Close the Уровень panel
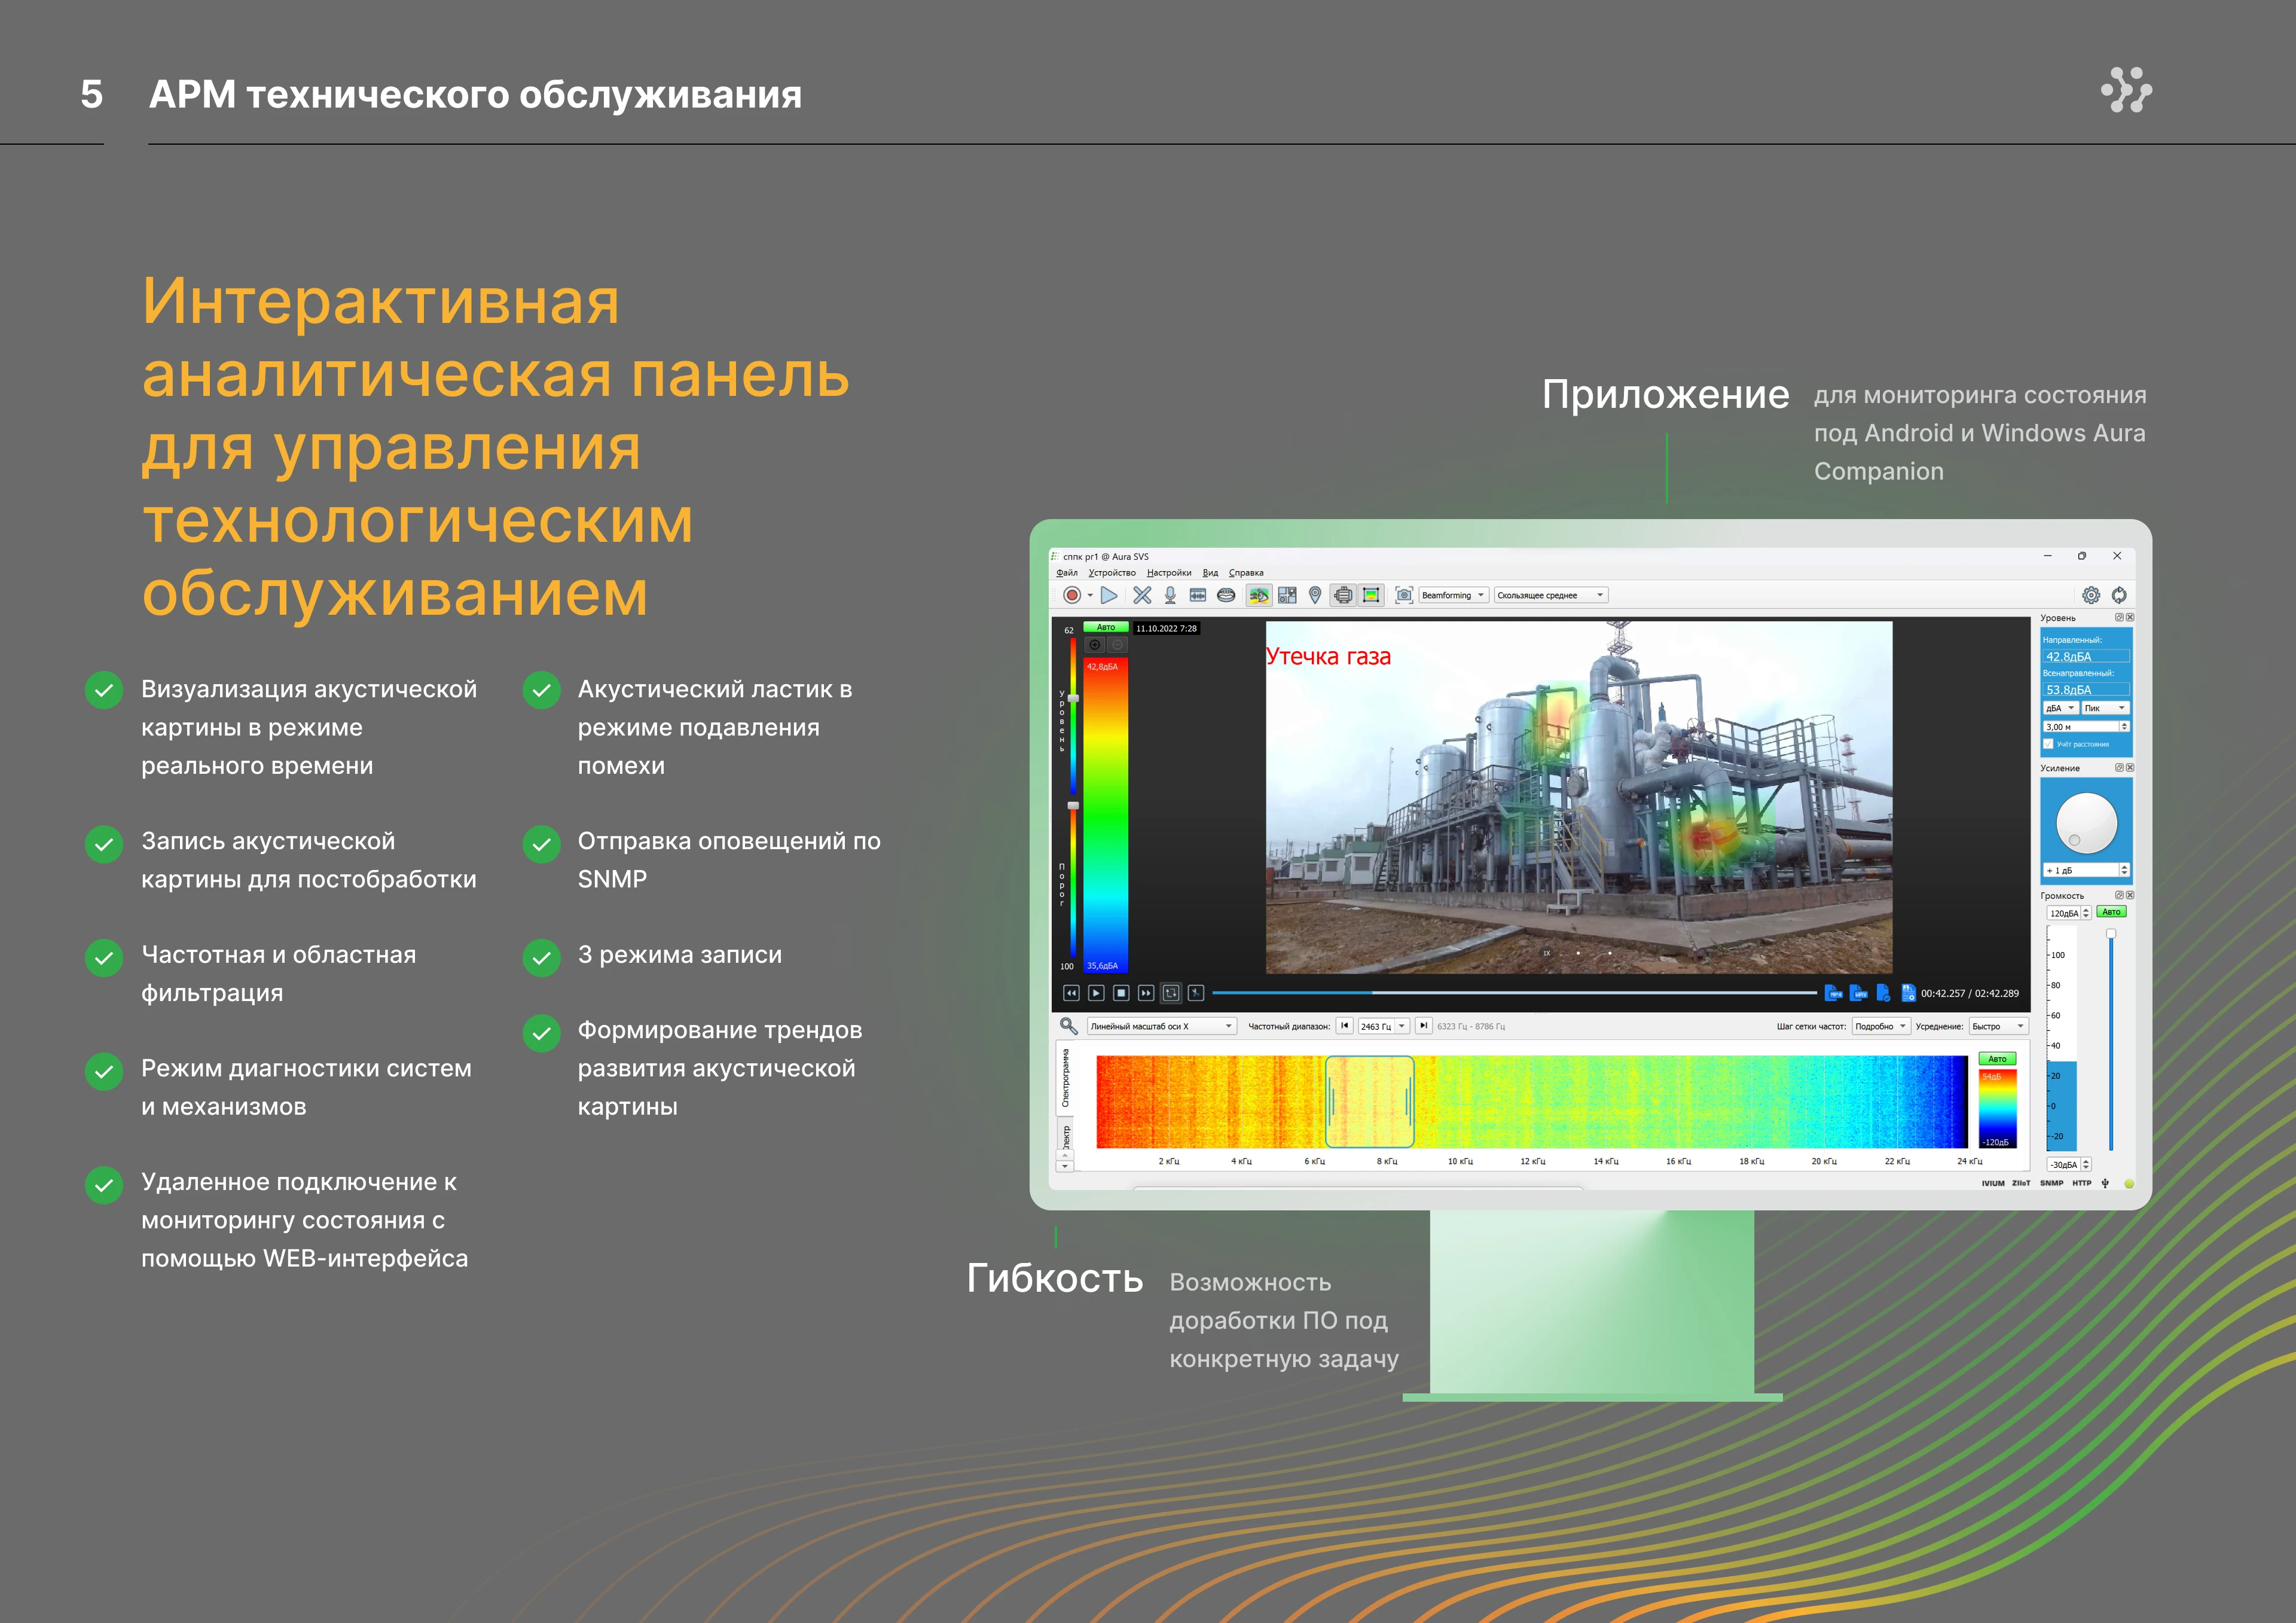The image size is (2296, 1623). (x=2130, y=618)
